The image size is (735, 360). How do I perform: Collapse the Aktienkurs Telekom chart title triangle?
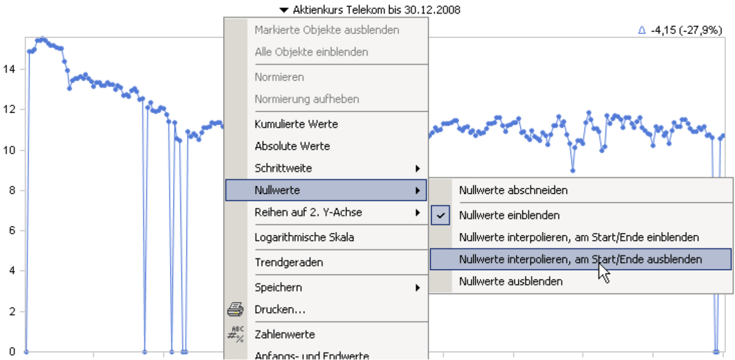pyautogui.click(x=283, y=10)
